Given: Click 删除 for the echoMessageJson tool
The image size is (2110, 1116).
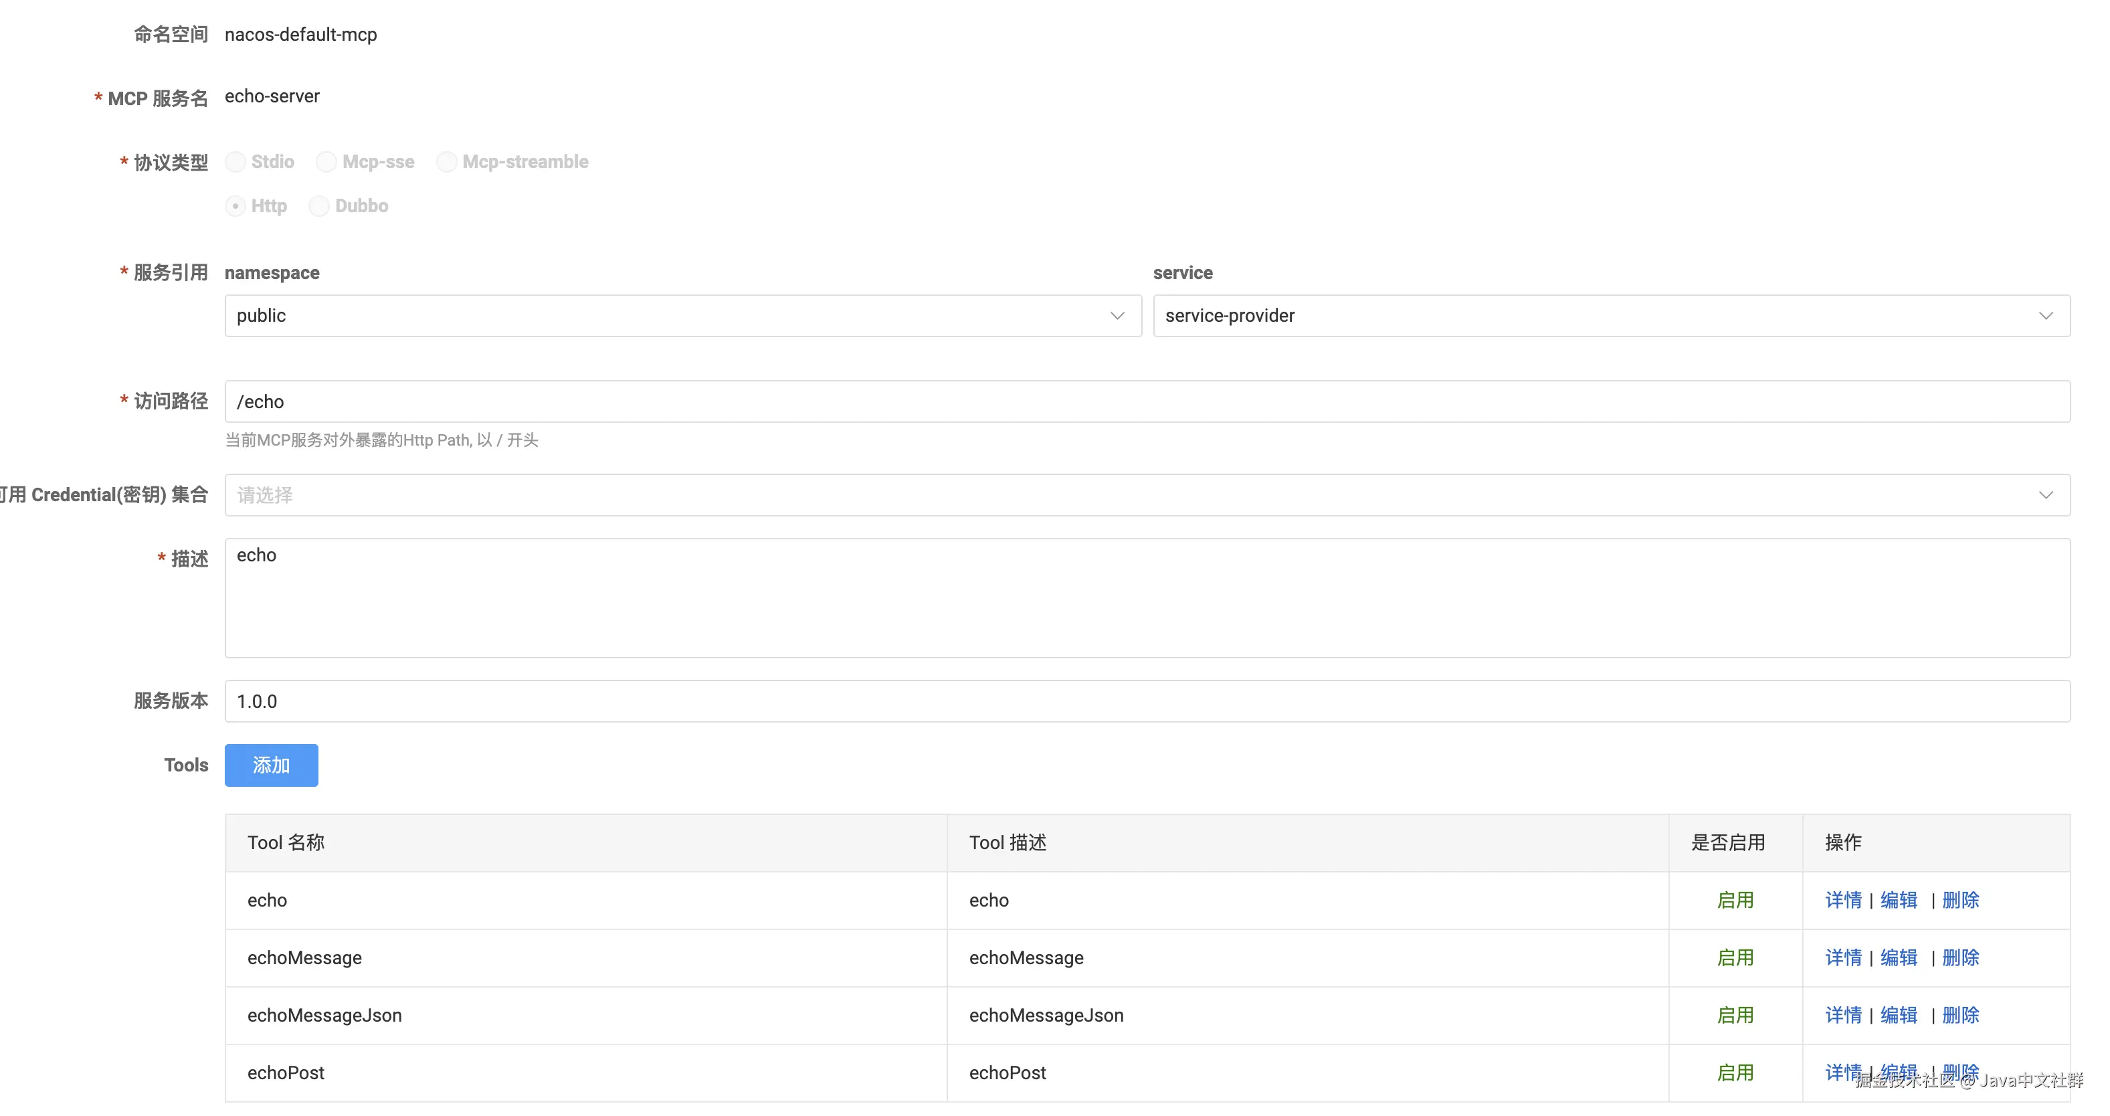Looking at the screenshot, I should [1960, 1014].
